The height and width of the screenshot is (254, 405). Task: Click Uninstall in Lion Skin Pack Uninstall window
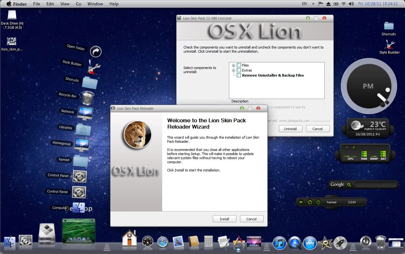tap(290, 129)
